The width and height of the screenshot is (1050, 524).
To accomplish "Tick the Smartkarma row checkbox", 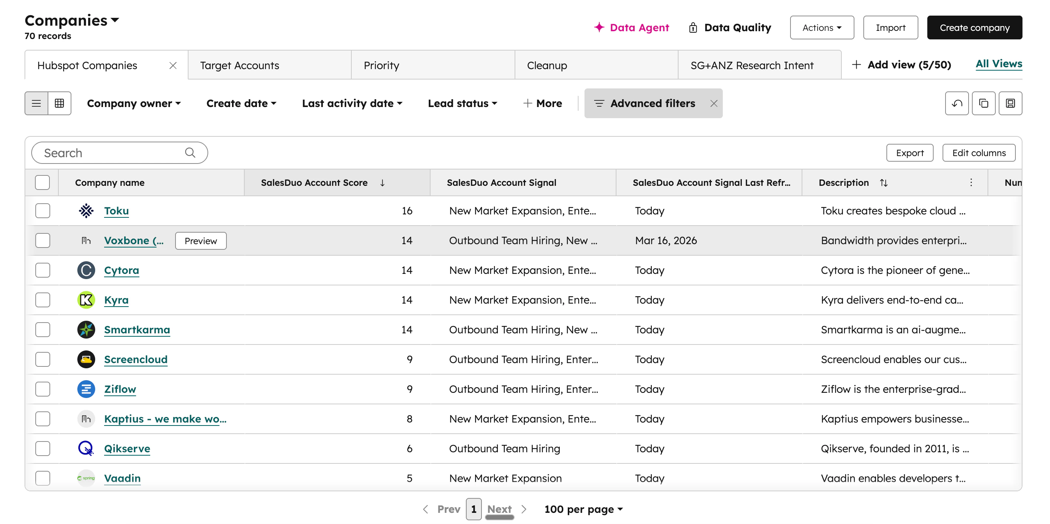I will point(42,330).
